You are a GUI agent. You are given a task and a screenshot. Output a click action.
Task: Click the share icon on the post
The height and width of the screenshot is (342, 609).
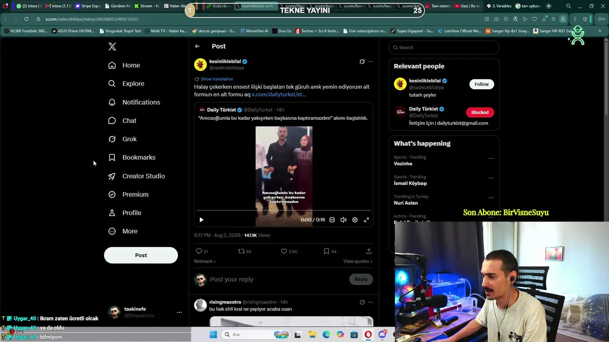click(369, 251)
